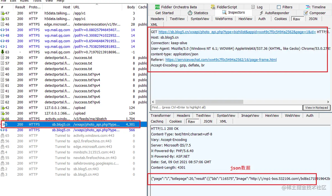
Task: Click the Find text input field
Action: tap(226, 108)
